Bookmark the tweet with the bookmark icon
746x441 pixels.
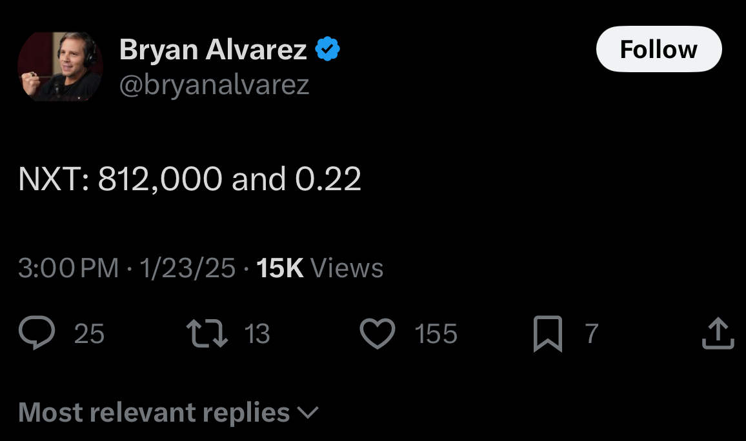(x=547, y=335)
